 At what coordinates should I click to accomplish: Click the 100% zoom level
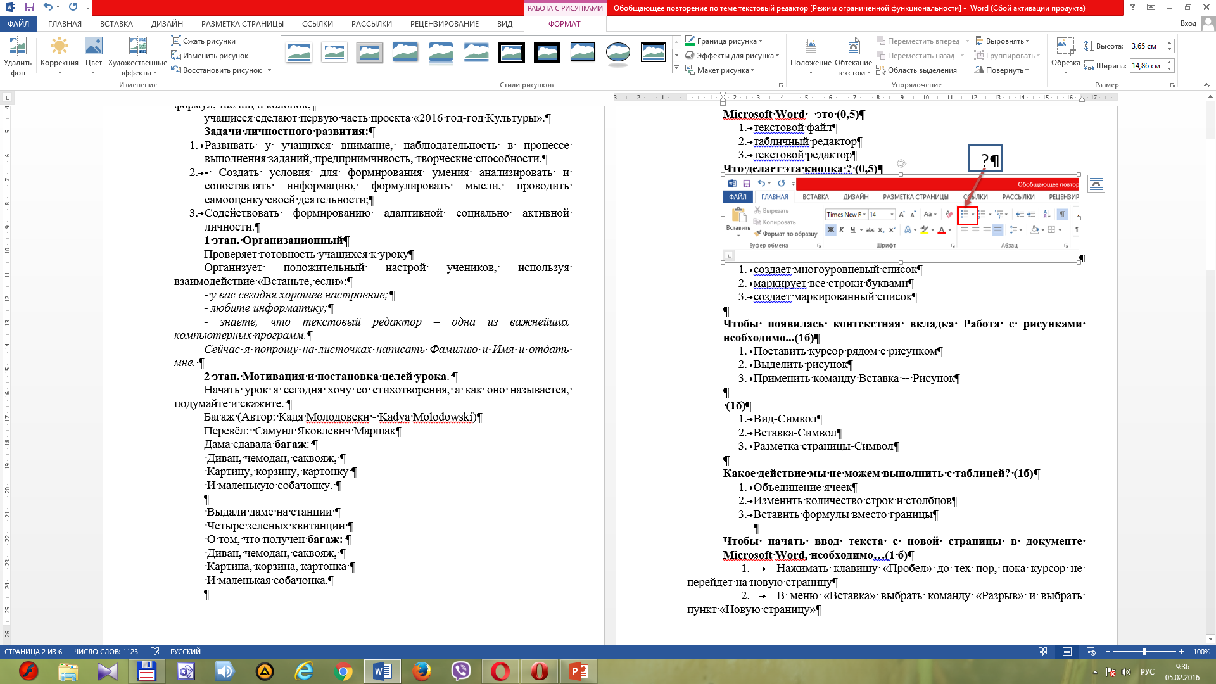point(1201,652)
